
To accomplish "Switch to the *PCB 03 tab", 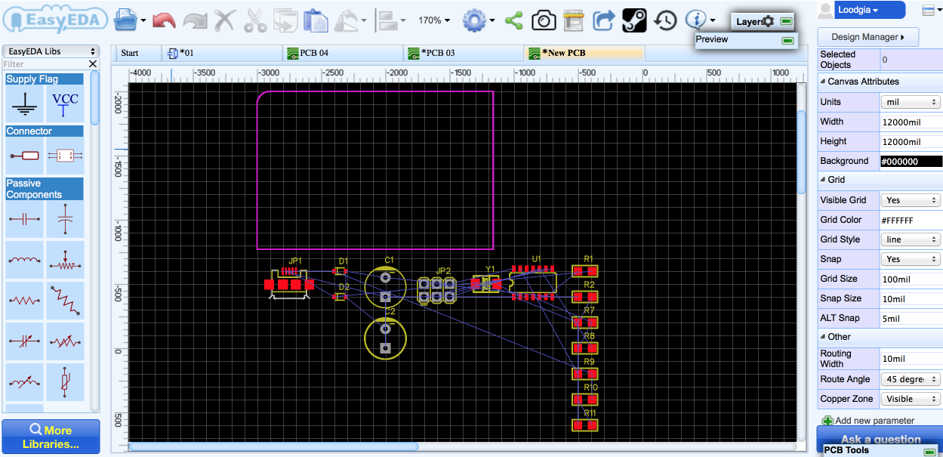I will [464, 53].
